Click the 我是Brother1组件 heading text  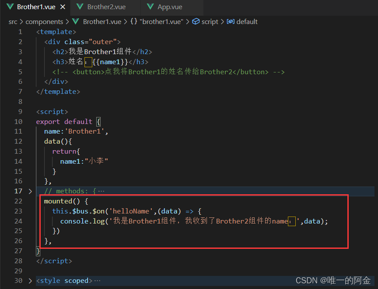tap(100, 52)
